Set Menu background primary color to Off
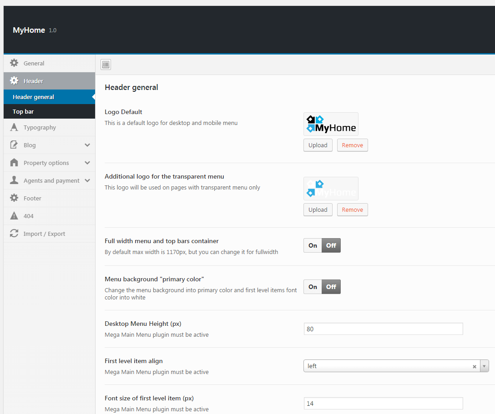The image size is (495, 414). coord(331,287)
